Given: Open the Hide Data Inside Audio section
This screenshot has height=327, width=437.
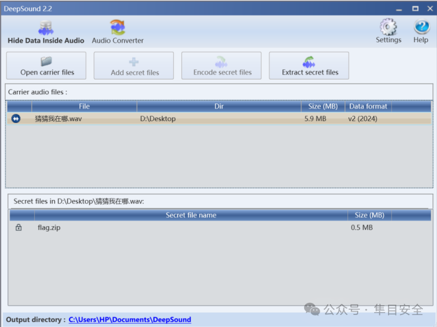Looking at the screenshot, I should (x=46, y=33).
